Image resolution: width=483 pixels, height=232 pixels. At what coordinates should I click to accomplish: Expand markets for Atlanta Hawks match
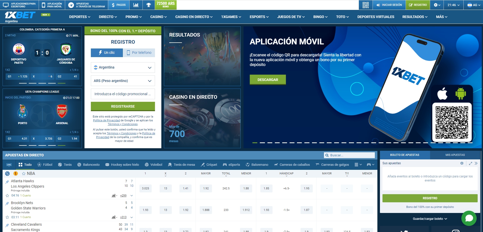coord(132,195)
